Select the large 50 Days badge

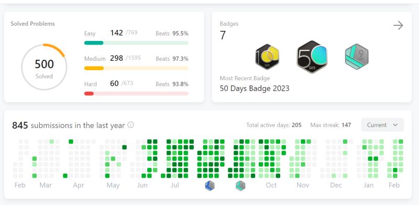coord(312,57)
